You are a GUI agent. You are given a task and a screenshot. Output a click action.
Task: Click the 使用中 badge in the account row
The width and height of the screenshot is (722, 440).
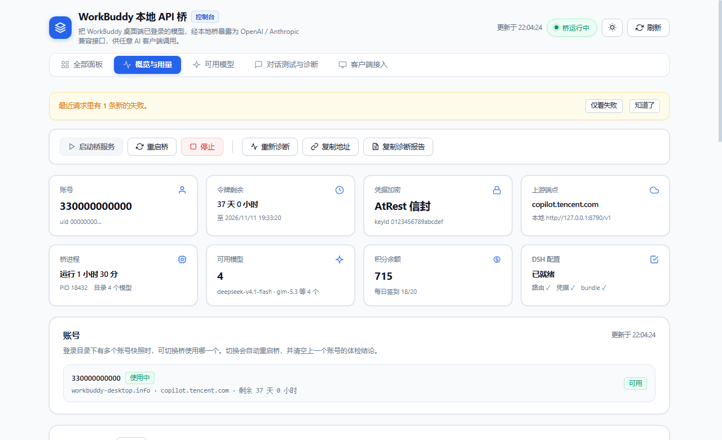click(x=140, y=378)
